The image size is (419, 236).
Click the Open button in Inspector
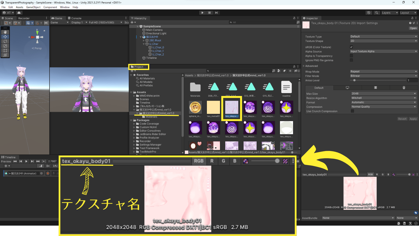[413, 28]
